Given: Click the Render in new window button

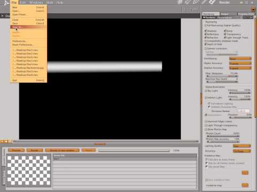Looking at the screenshot, I should tap(62, 150).
